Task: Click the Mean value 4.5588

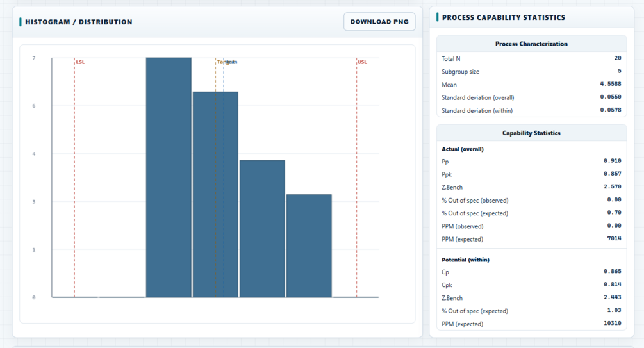Action: [x=610, y=84]
